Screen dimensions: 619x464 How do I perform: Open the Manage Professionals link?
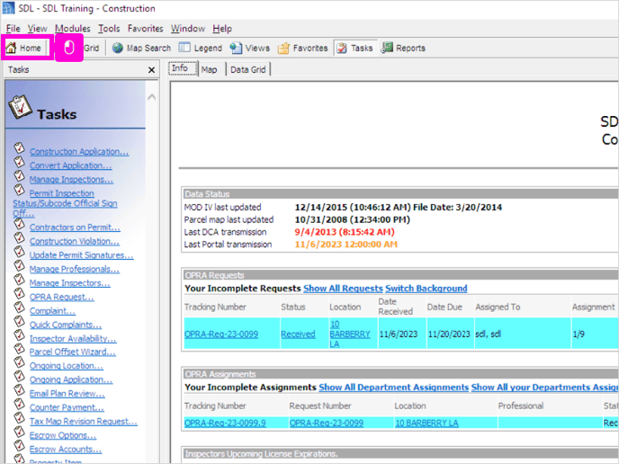[x=74, y=269]
